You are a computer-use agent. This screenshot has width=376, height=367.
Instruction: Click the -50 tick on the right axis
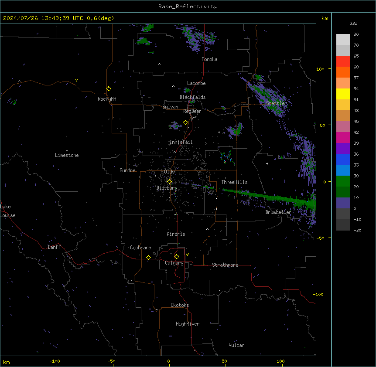[x=320, y=238]
